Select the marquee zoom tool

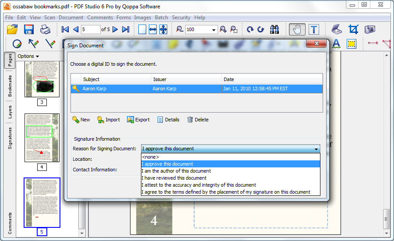(234, 29)
